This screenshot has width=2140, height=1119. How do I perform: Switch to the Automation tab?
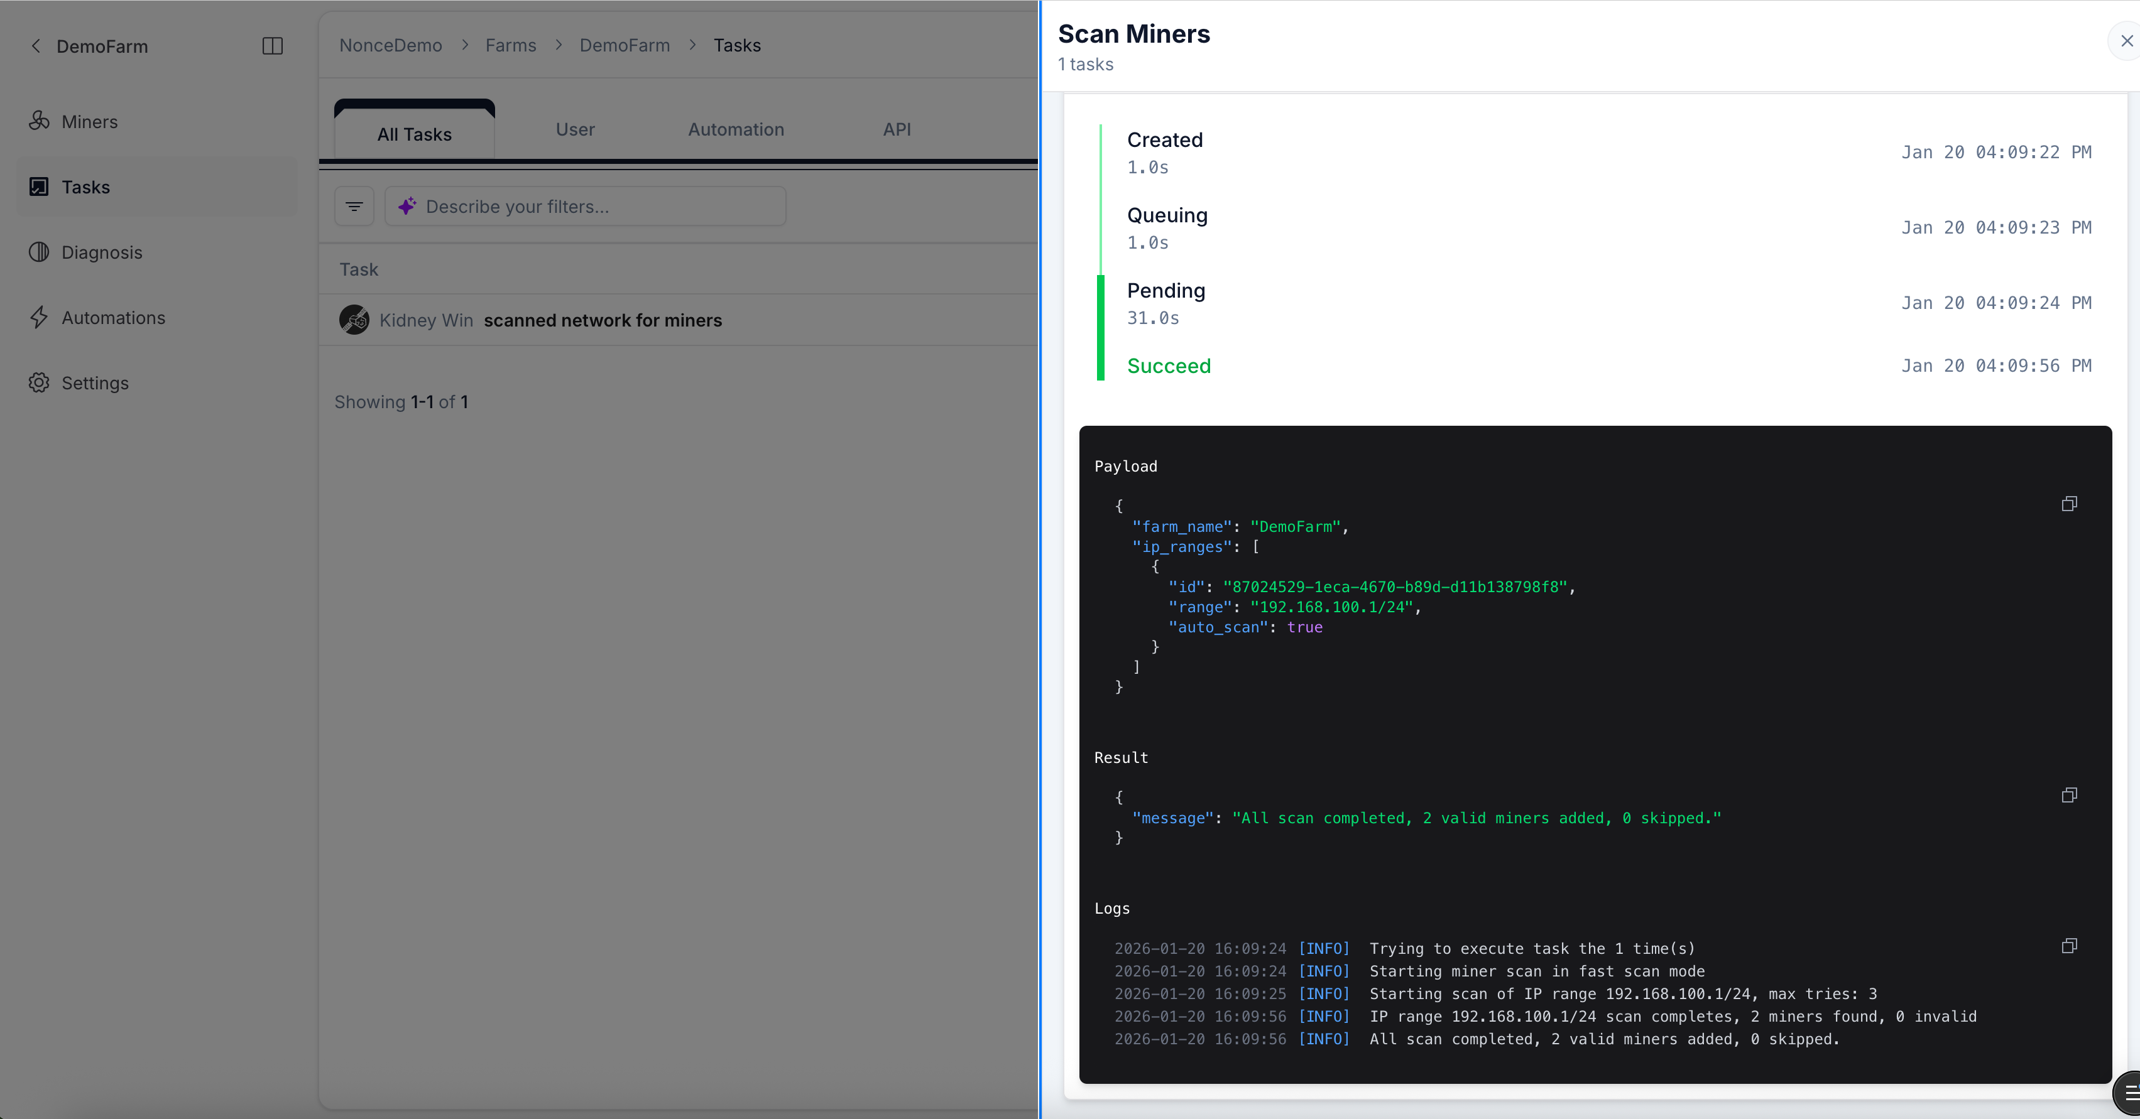(735, 129)
